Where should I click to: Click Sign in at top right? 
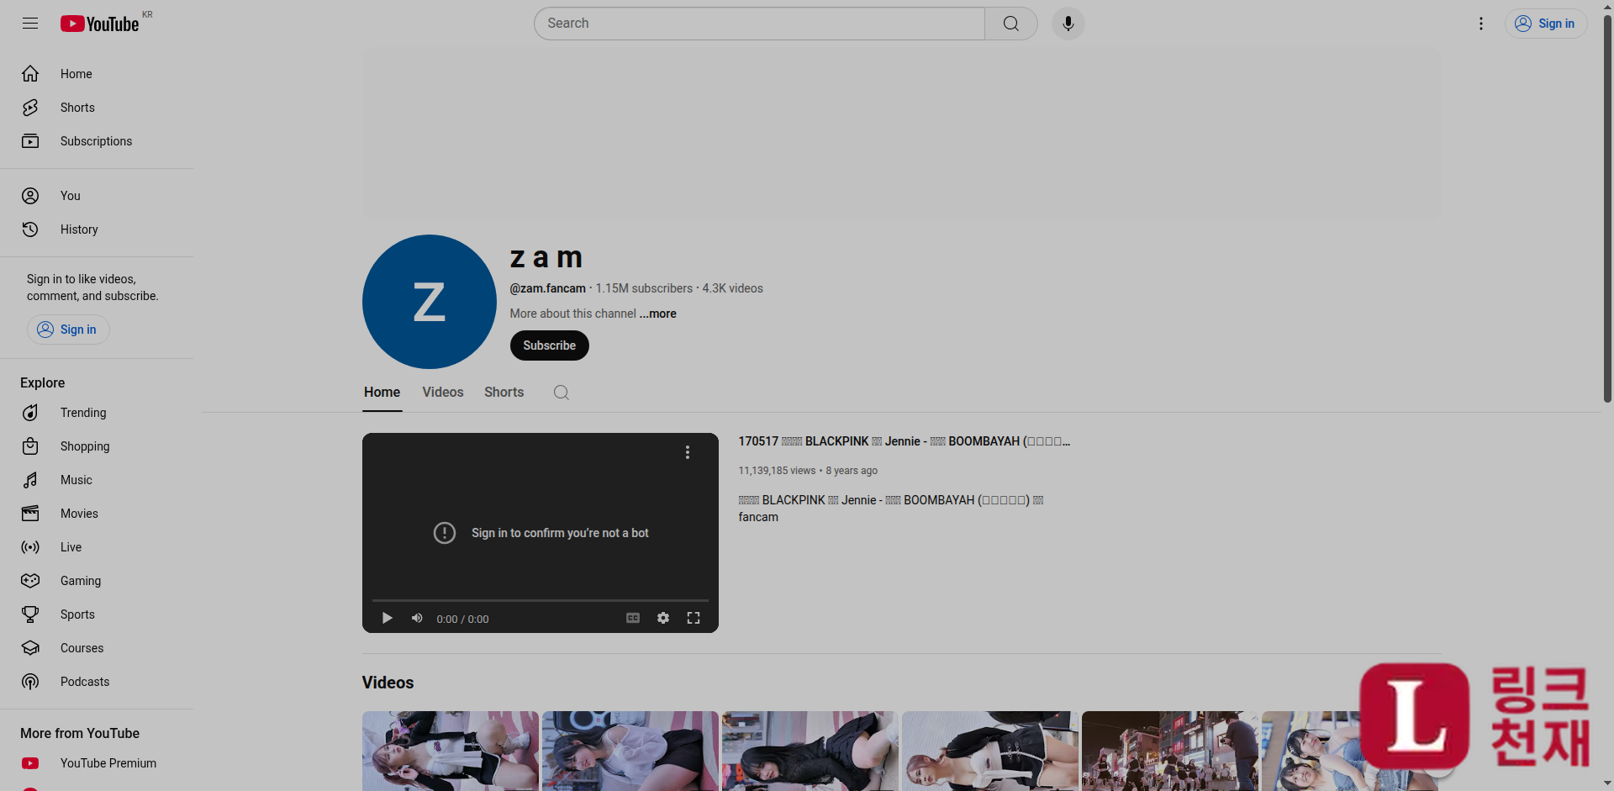click(x=1545, y=24)
